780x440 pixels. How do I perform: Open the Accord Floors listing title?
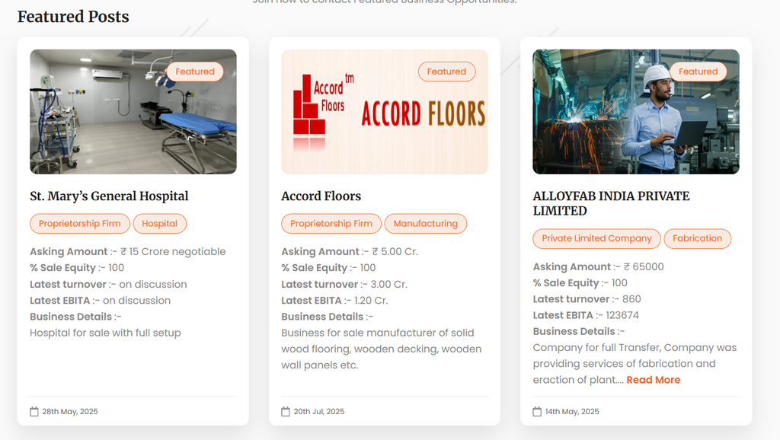[x=321, y=196]
